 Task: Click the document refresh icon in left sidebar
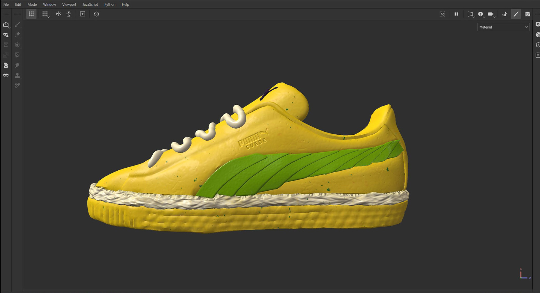tap(6, 65)
